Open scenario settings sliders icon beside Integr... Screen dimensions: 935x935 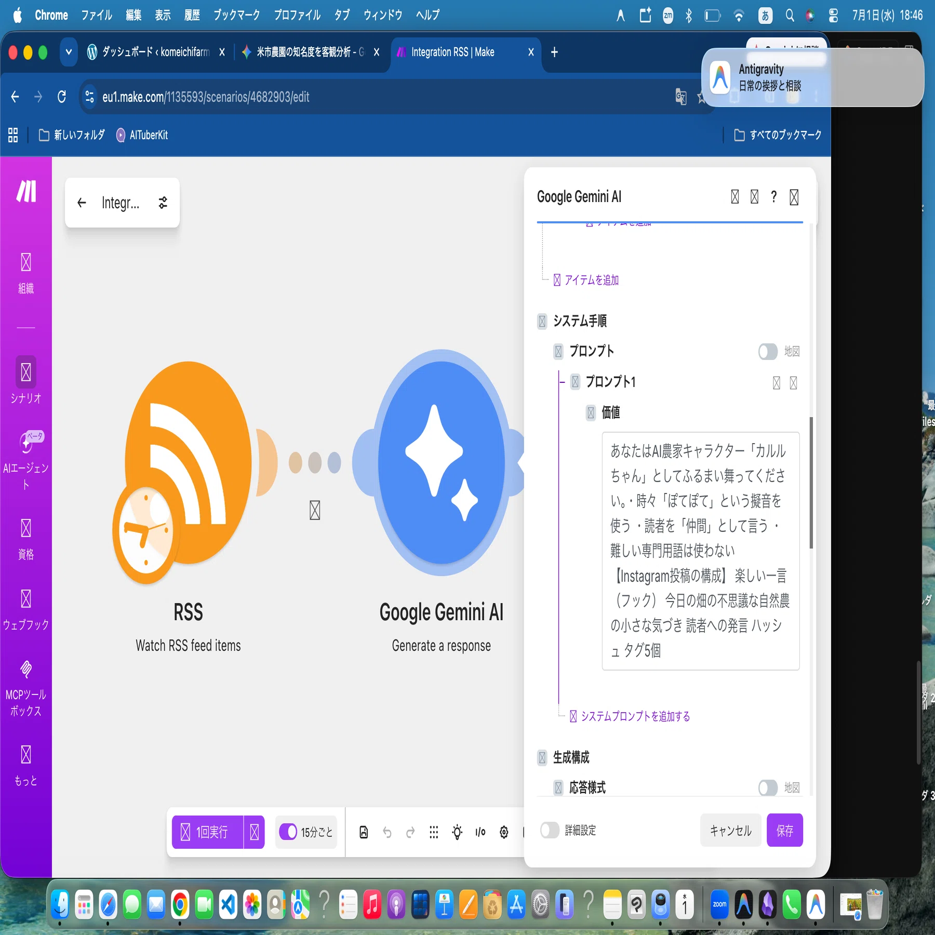[x=163, y=203]
